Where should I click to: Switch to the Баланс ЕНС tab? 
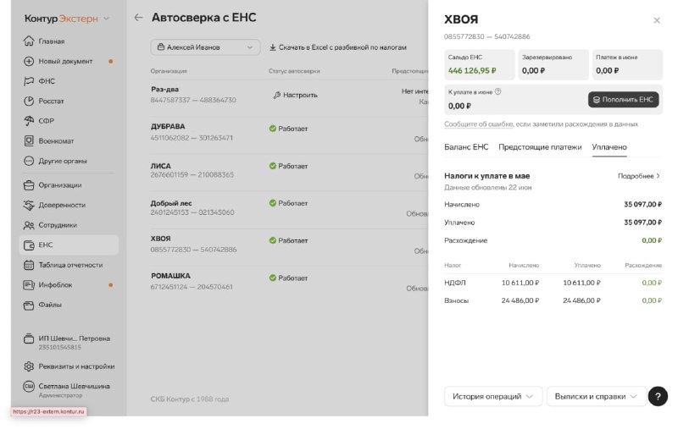coord(466,147)
